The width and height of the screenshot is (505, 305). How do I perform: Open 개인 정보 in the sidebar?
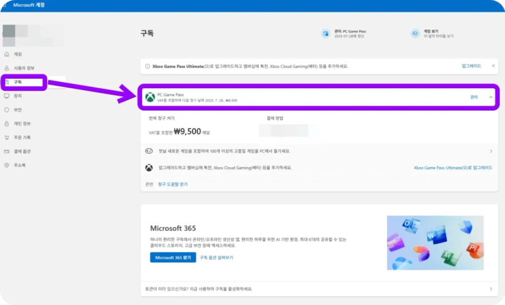coord(22,124)
